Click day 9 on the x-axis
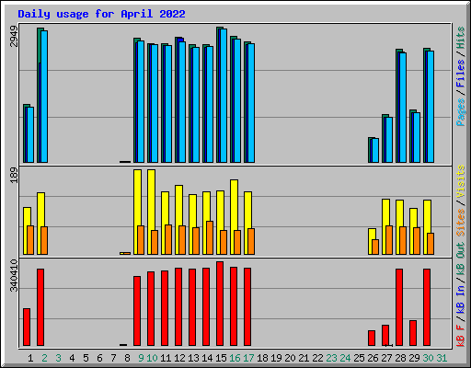Screen dimensions: 471x368 point(141,358)
